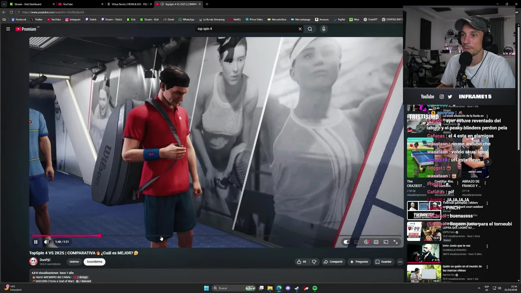Open the Twitch bookmark
The image size is (521, 293).
[91, 20]
